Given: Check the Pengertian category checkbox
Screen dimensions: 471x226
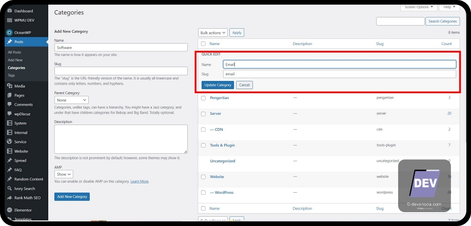Looking at the screenshot, I should click(203, 98).
